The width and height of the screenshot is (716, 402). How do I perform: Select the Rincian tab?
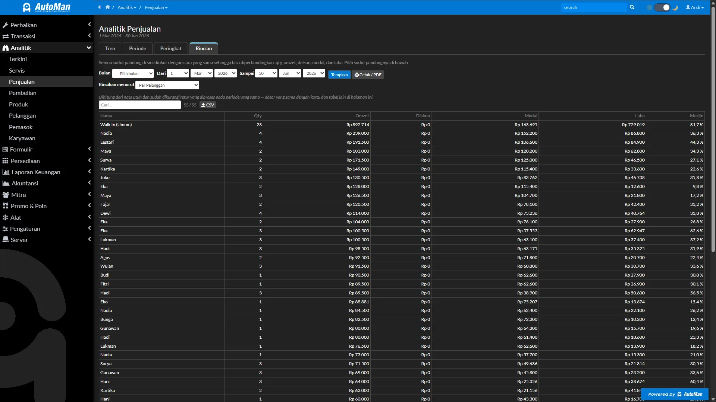coord(204,48)
